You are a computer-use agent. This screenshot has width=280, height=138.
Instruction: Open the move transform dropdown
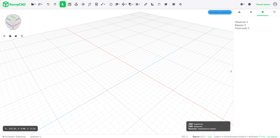(124, 4)
